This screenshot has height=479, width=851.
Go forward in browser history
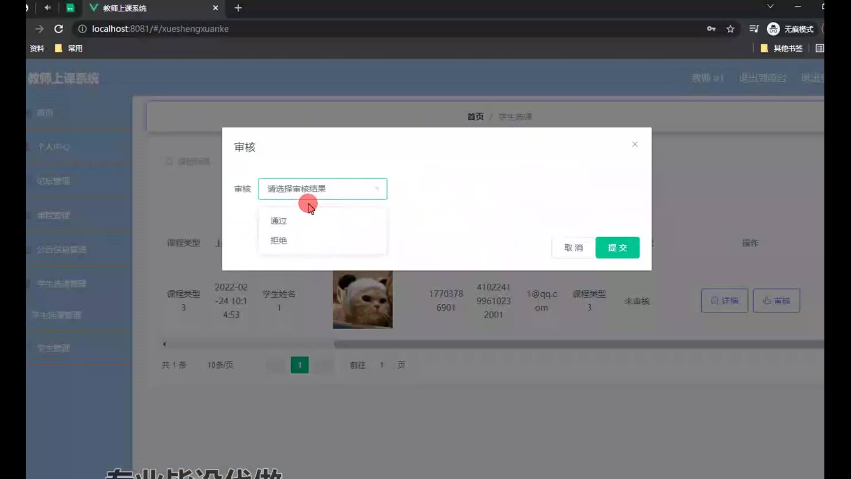[39, 29]
